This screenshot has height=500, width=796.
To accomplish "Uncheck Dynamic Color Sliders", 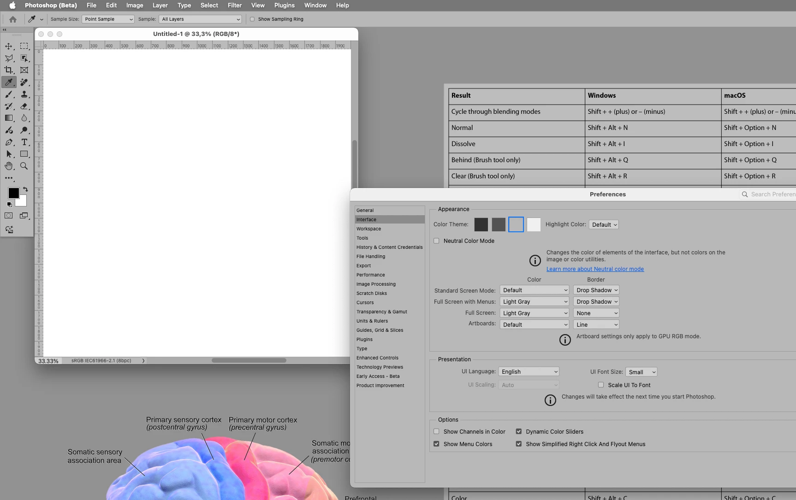I will [519, 432].
